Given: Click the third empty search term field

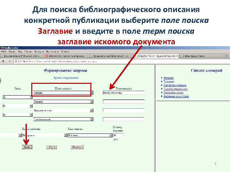Looking at the screenshot, I should 124,110.
